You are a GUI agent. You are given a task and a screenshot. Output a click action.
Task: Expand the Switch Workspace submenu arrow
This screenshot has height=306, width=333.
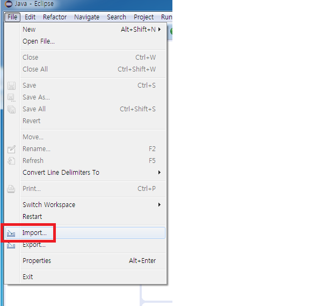[x=160, y=205]
